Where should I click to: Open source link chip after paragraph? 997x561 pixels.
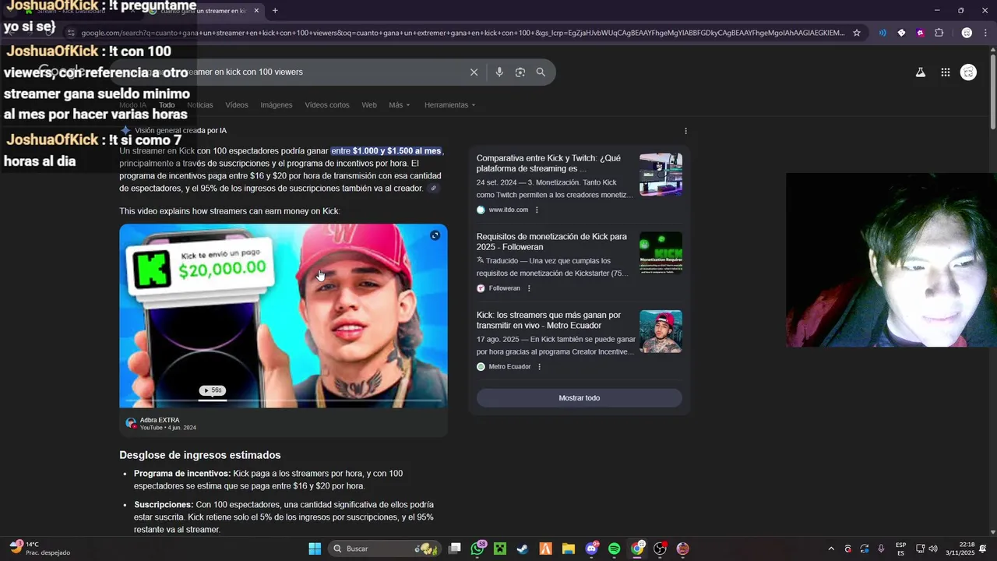pyautogui.click(x=434, y=189)
